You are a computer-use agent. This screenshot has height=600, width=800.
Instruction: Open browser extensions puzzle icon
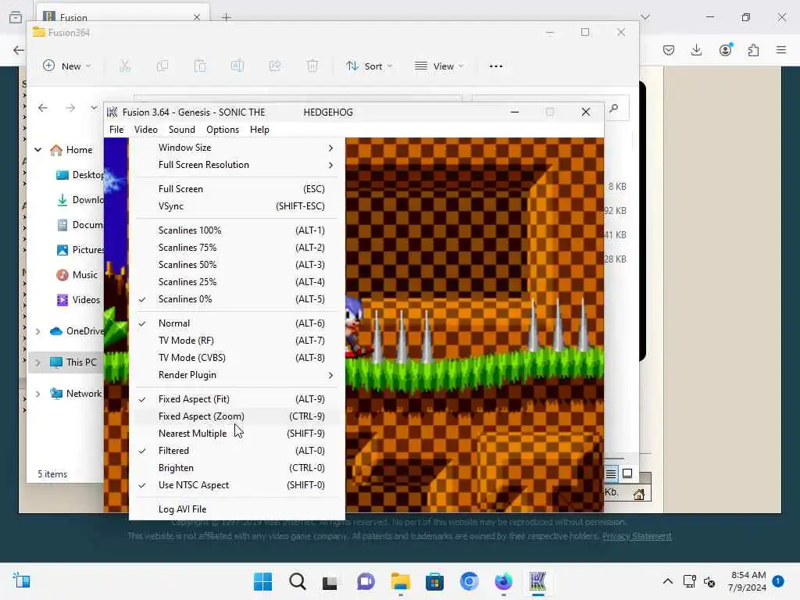pos(753,50)
